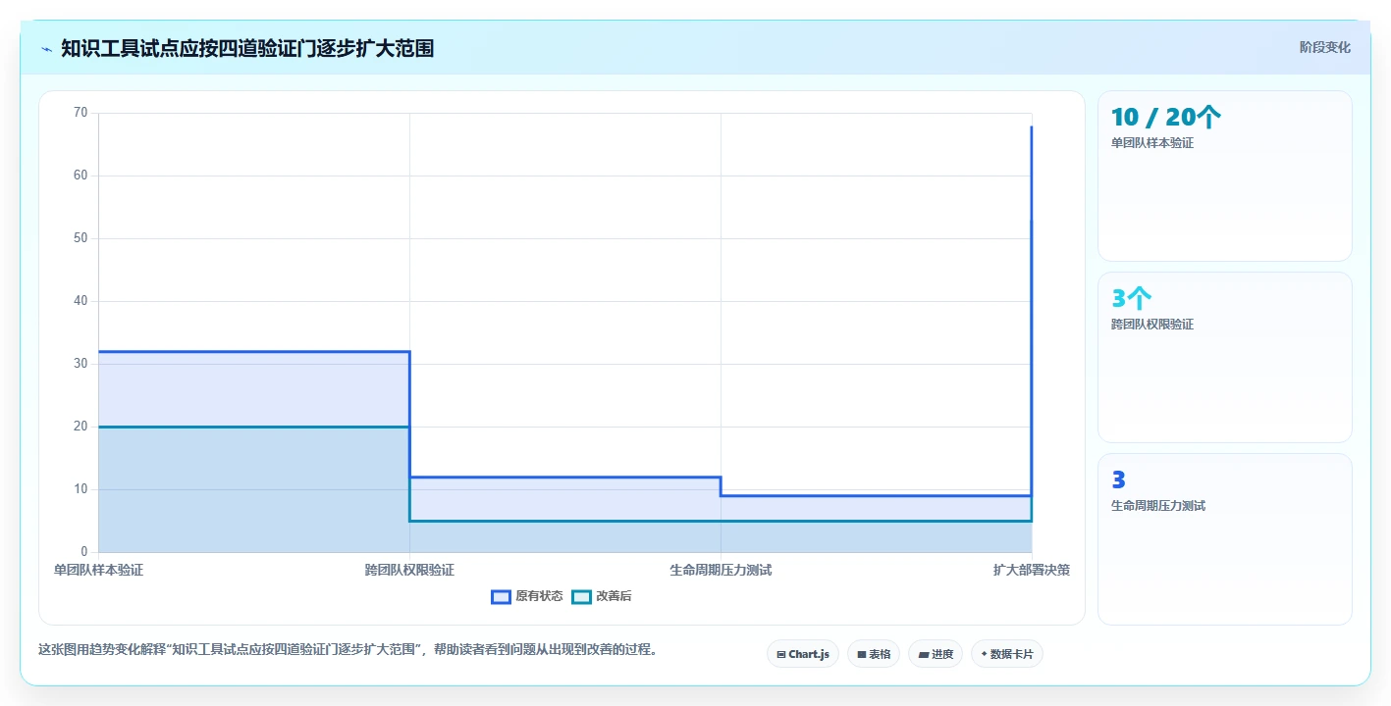Toggle the 改善后 legend series

(602, 596)
